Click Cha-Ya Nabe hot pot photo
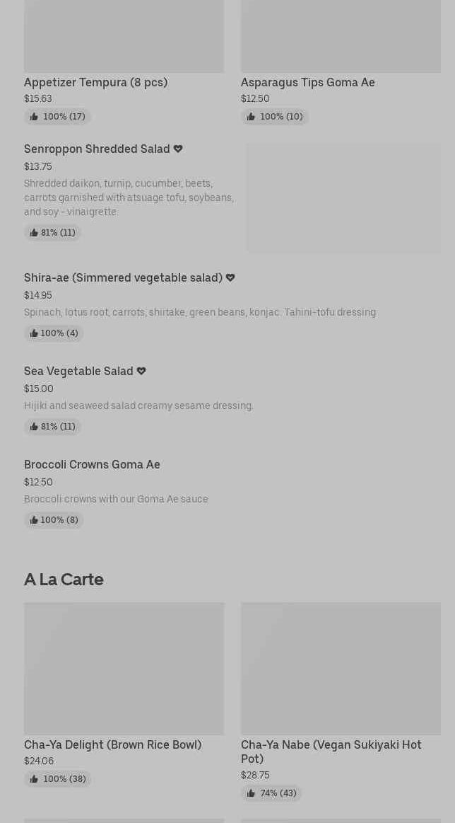Screen dimensions: 455x823 (341, 668)
